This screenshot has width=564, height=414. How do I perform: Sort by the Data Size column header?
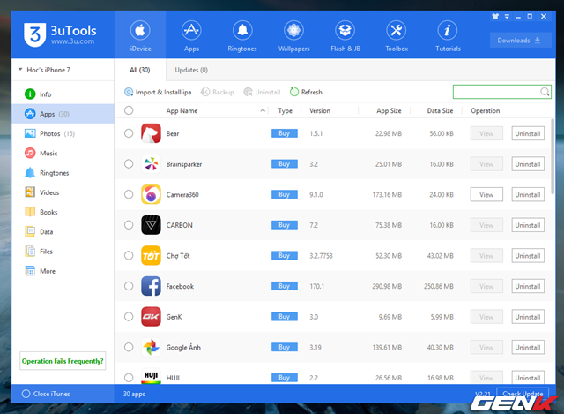440,110
